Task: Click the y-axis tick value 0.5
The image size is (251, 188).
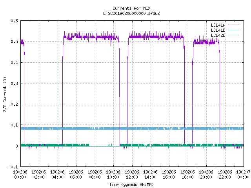Action: (x=15, y=42)
